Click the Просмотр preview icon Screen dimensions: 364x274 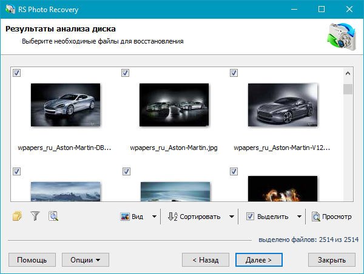[x=315, y=217]
